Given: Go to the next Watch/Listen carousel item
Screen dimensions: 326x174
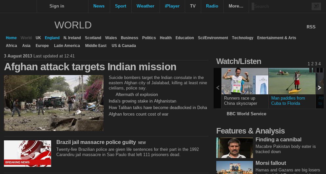Looking at the screenshot, I should tap(319, 88).
